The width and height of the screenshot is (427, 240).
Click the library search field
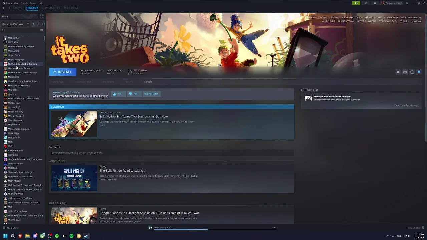[x=20, y=30]
